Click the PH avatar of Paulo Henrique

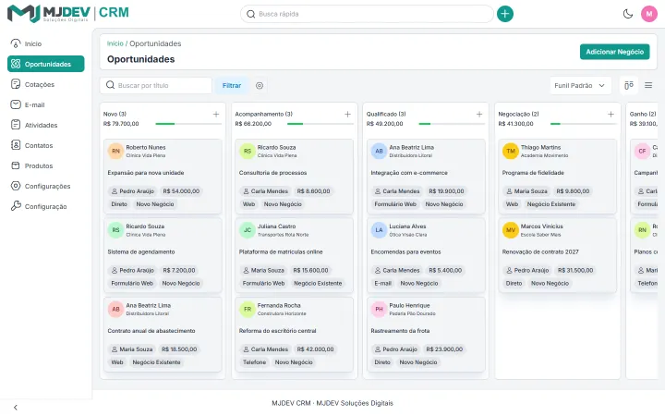[379, 309]
